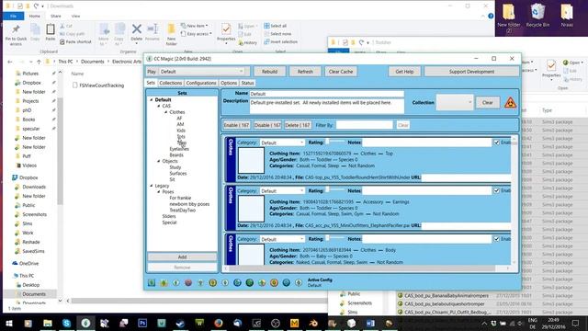Click Pin to Quick access in Downloads ribbon
The width and height of the screenshot is (588, 331).
click(16, 35)
